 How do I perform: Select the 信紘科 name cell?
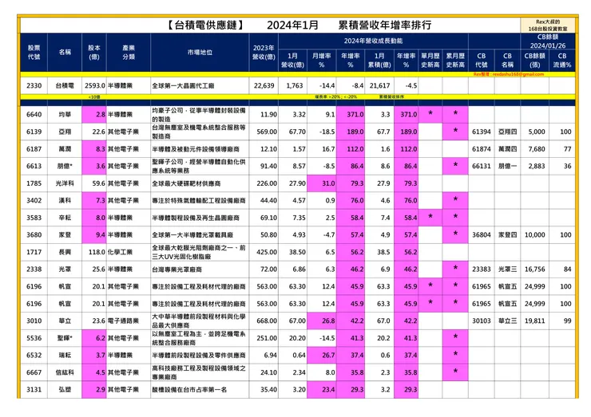point(65,372)
